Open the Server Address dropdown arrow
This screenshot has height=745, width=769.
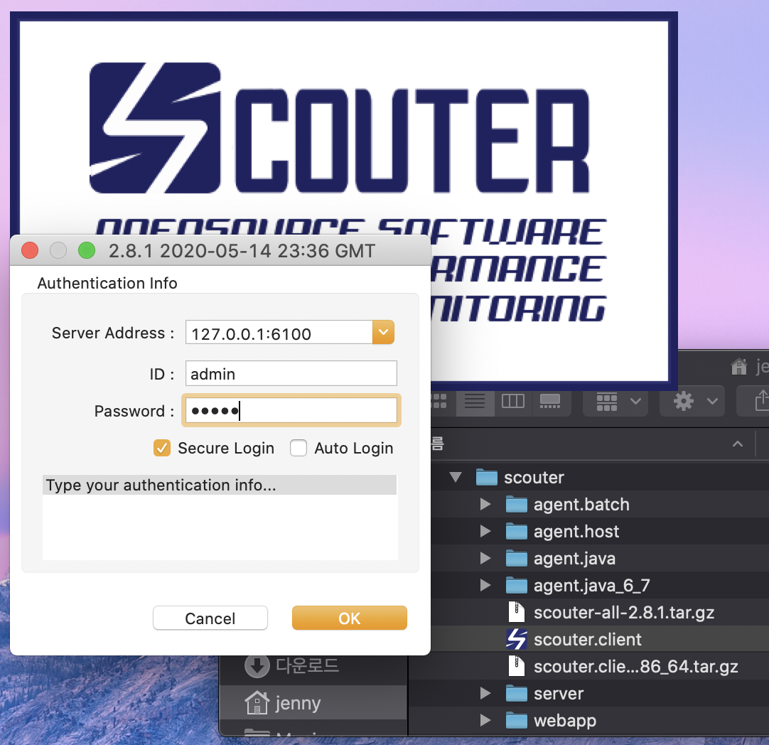383,332
